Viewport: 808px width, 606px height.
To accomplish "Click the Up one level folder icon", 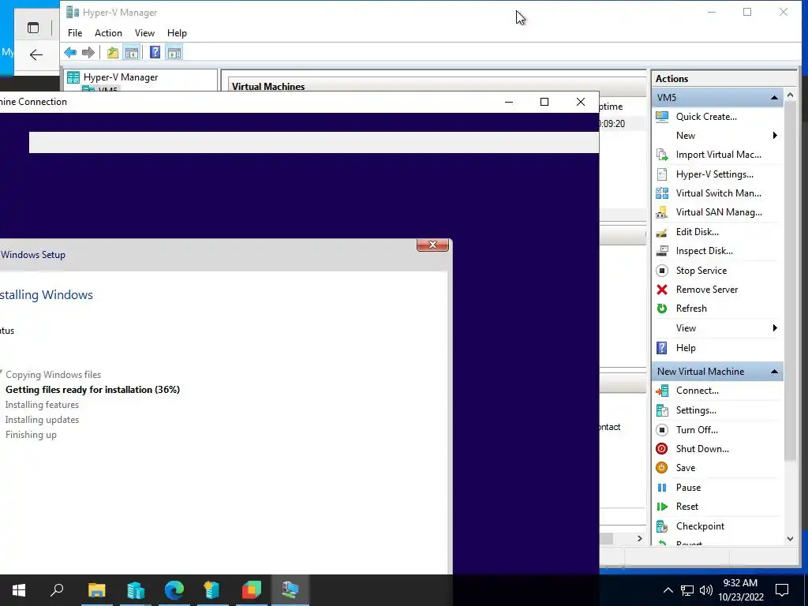I will coord(112,52).
